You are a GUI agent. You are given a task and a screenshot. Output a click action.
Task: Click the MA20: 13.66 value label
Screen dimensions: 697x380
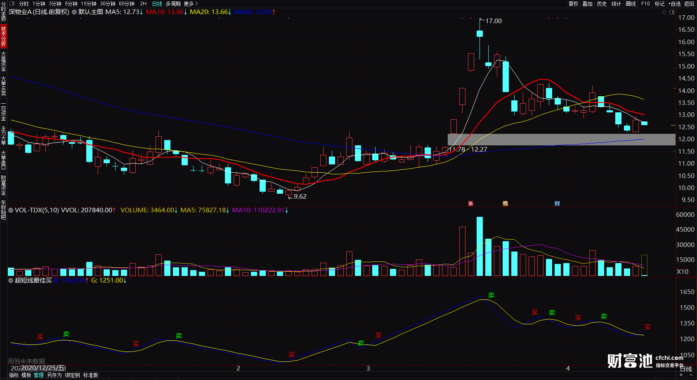pyautogui.click(x=210, y=12)
